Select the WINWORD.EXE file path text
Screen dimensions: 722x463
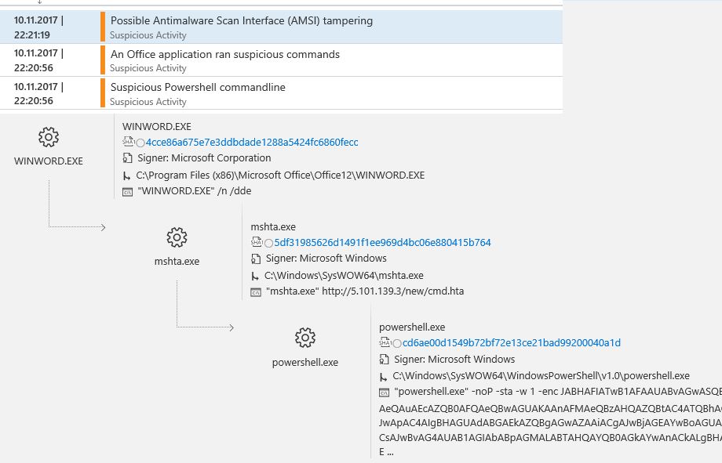[280, 175]
